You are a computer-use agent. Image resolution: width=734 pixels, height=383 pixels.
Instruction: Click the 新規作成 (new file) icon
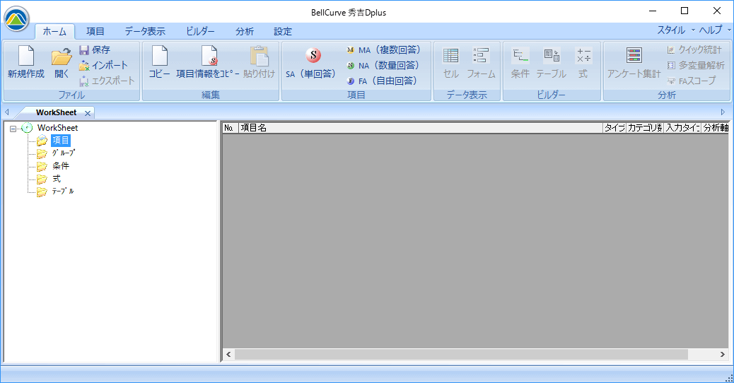pos(25,57)
